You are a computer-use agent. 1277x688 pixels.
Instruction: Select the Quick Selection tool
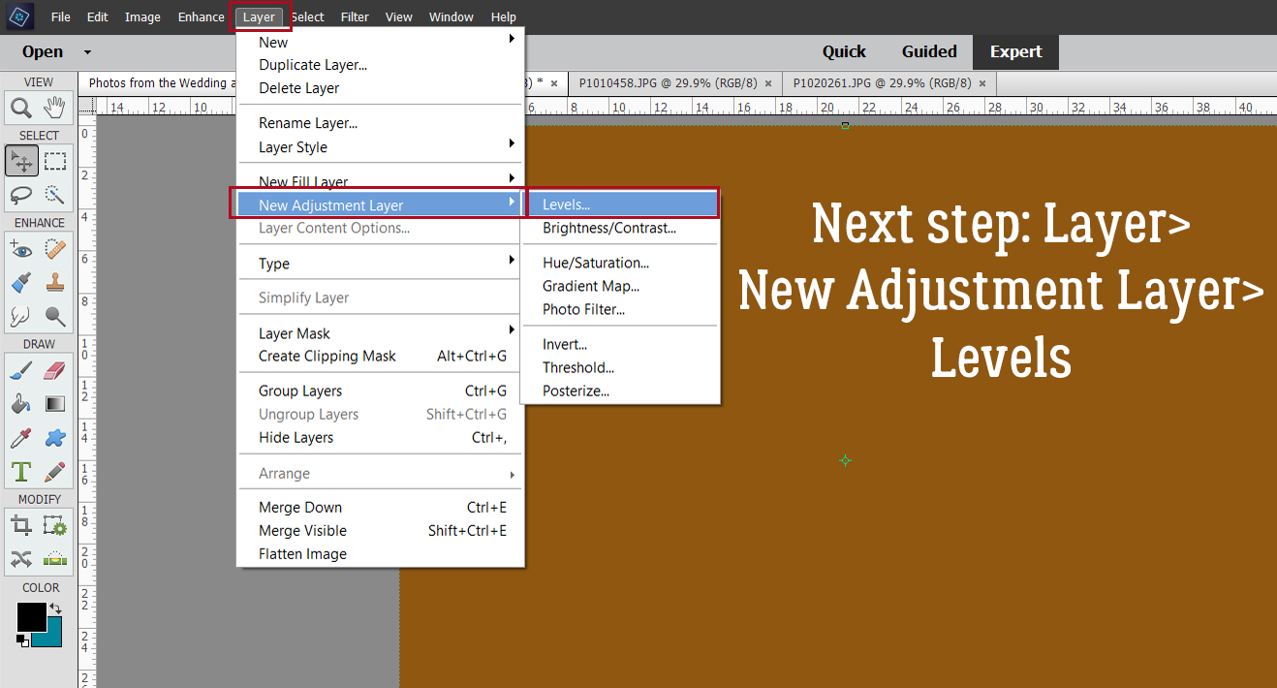coord(55,194)
